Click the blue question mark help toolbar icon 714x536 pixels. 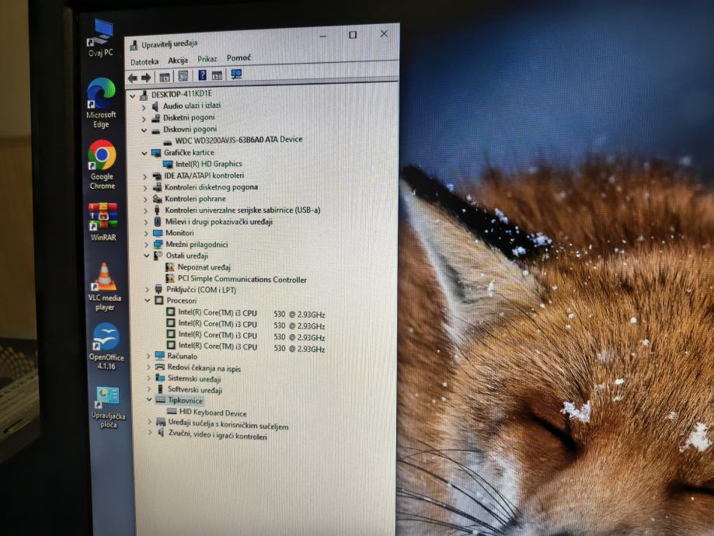click(202, 75)
